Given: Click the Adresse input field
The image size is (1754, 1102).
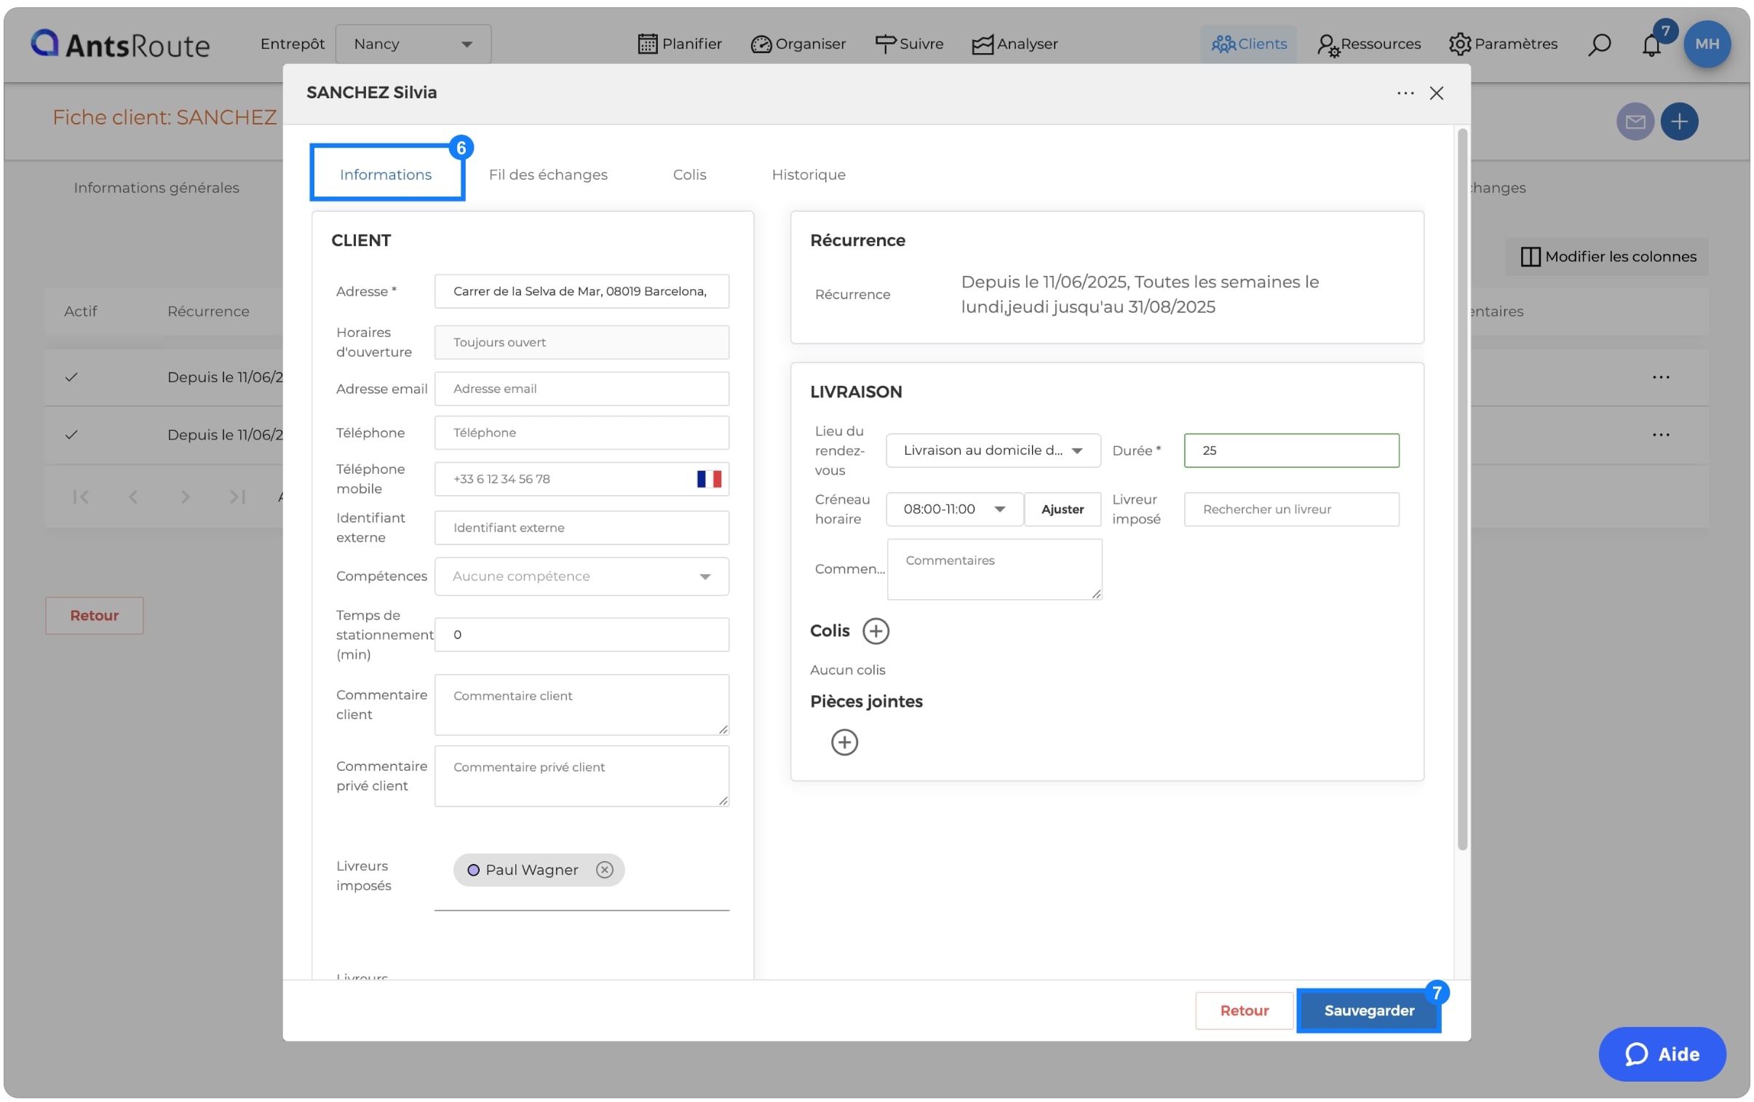Looking at the screenshot, I should (582, 291).
